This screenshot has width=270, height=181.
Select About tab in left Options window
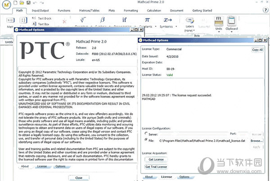tap(25, 166)
